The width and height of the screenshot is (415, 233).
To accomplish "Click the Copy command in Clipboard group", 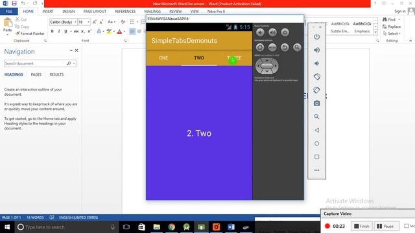I will [x=22, y=27].
